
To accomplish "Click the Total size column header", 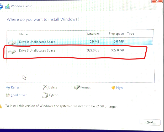I will tap(93, 34).
